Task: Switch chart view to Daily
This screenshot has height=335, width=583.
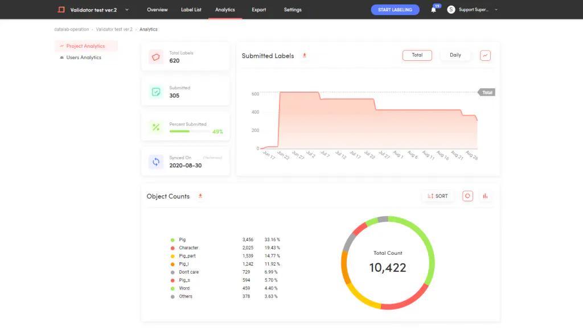Action: coord(455,55)
